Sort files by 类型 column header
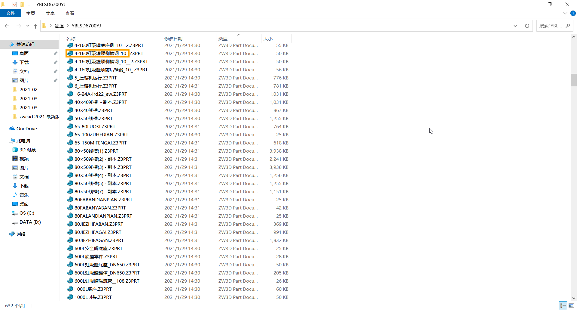Viewport: 577px width, 310px height. 223,39
